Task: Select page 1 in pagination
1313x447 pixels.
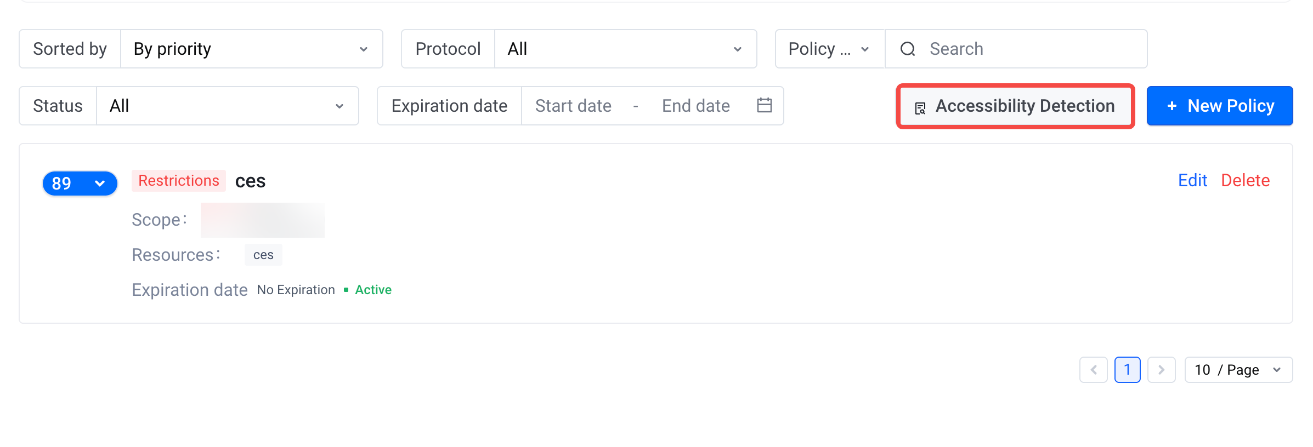Action: click(1127, 370)
